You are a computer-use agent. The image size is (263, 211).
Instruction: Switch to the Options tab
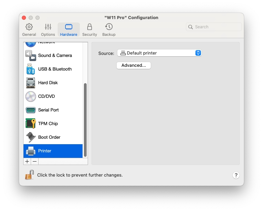point(48,30)
